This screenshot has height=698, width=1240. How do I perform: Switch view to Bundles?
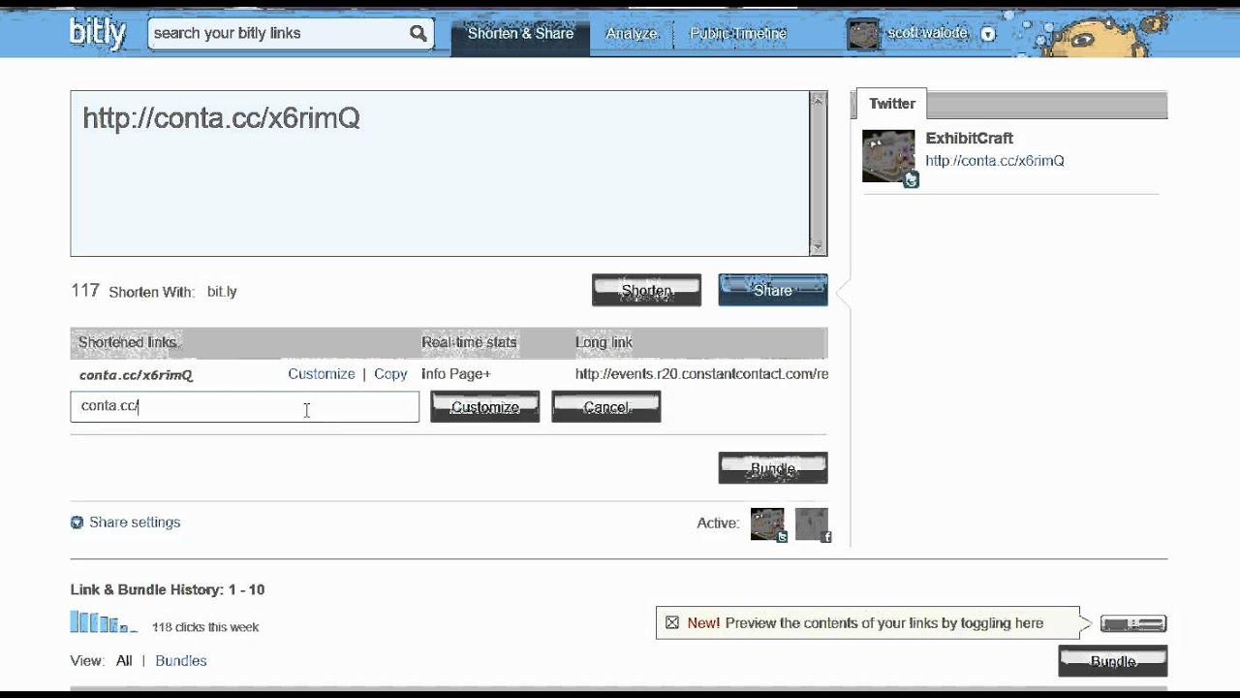(x=181, y=661)
